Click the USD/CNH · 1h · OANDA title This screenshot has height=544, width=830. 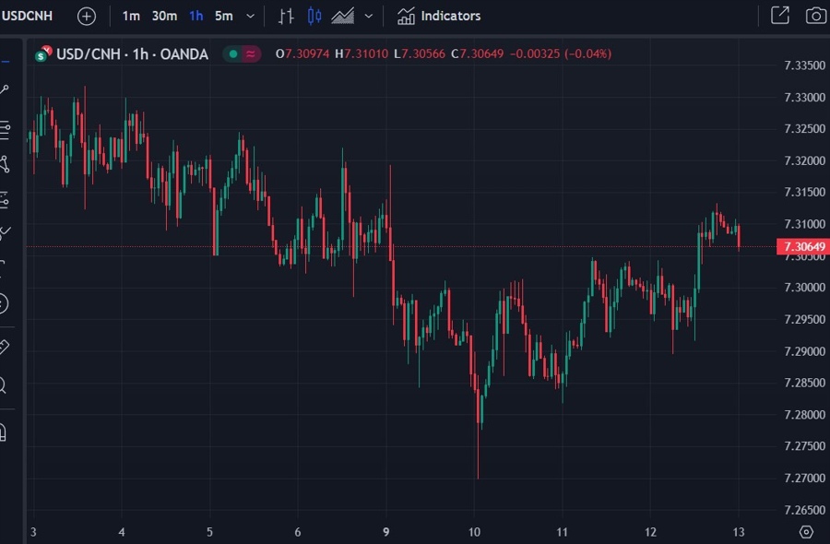(132, 54)
